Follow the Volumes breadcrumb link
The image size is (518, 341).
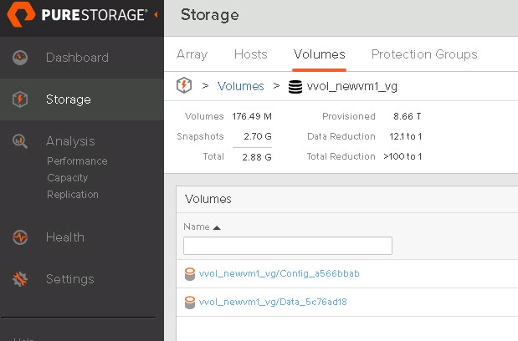click(x=240, y=86)
